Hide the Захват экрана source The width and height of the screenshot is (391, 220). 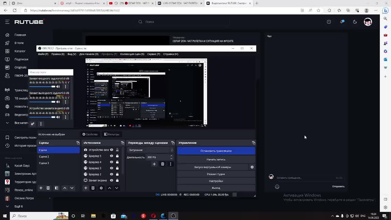pos(111,180)
